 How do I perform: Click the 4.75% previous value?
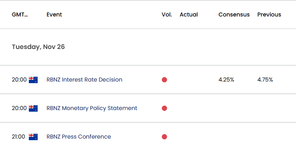pos(265,80)
